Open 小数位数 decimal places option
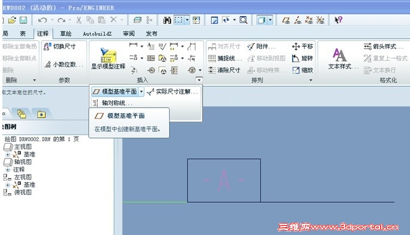 (64, 65)
